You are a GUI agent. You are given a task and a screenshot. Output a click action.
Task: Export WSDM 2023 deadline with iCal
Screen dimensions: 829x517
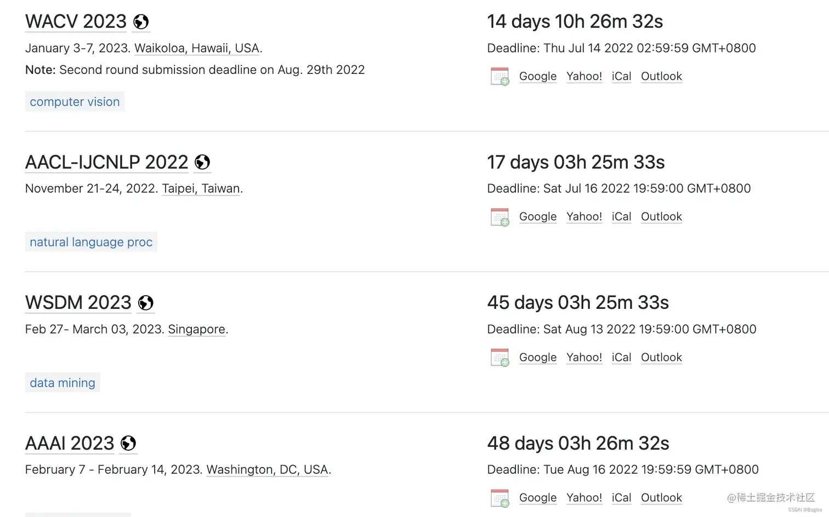pos(621,357)
